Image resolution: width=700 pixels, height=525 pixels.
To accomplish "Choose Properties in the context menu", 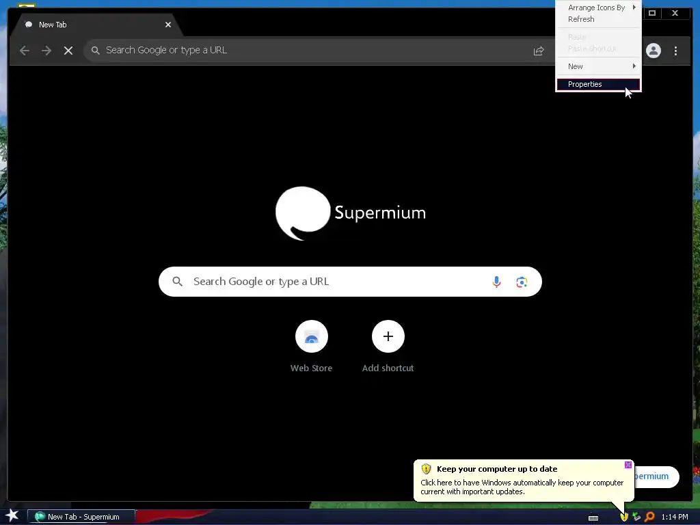I will tap(598, 84).
